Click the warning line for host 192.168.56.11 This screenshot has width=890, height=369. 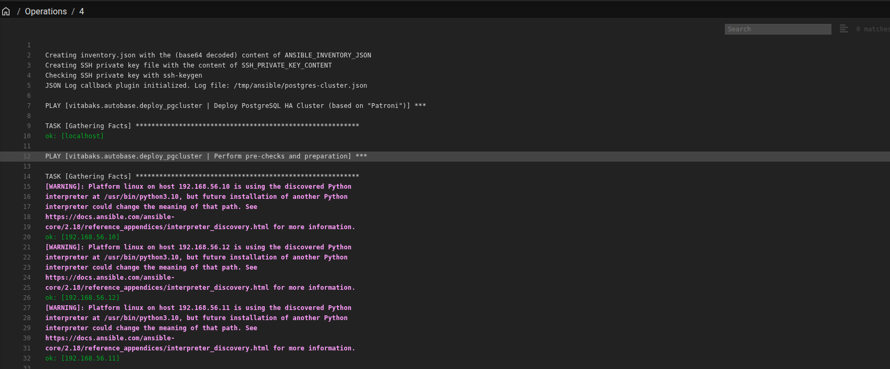[198, 308]
